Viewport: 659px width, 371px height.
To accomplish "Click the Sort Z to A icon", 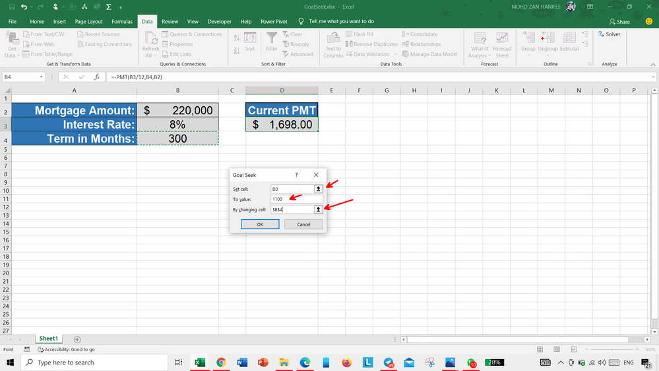I will pos(237,50).
